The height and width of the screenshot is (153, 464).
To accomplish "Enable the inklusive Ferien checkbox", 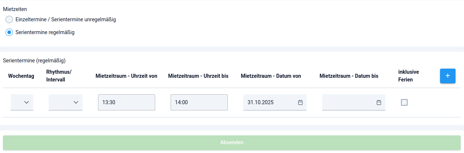I will point(404,102).
